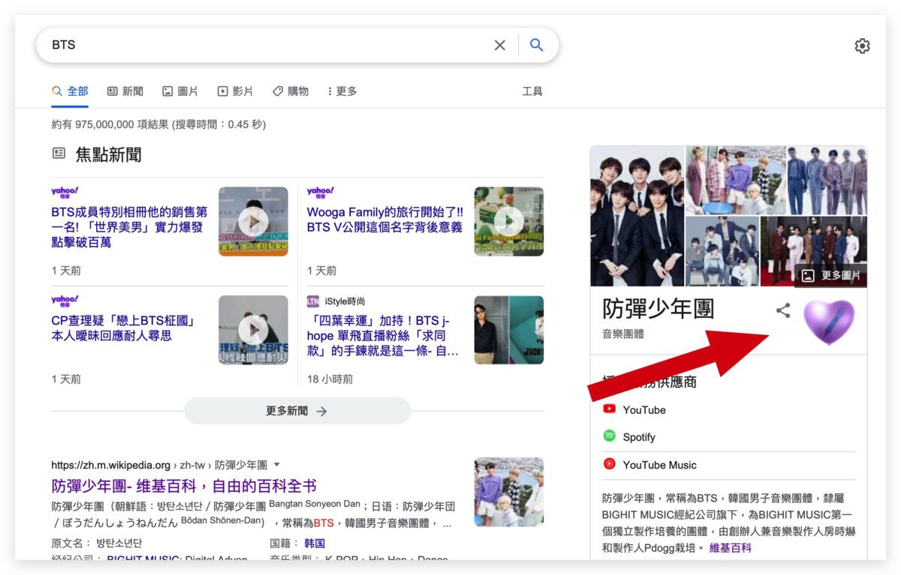Play video thumbnail for CP查理 article
Image resolution: width=901 pixels, height=575 pixels.
pos(253,330)
